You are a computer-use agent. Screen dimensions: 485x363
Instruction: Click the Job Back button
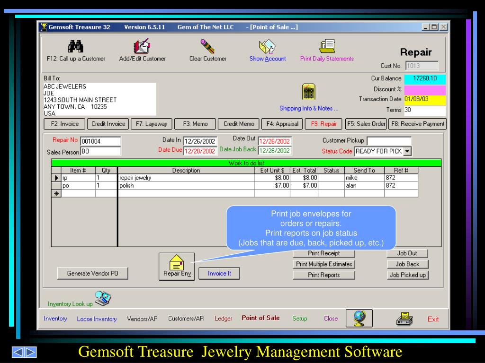point(407,264)
